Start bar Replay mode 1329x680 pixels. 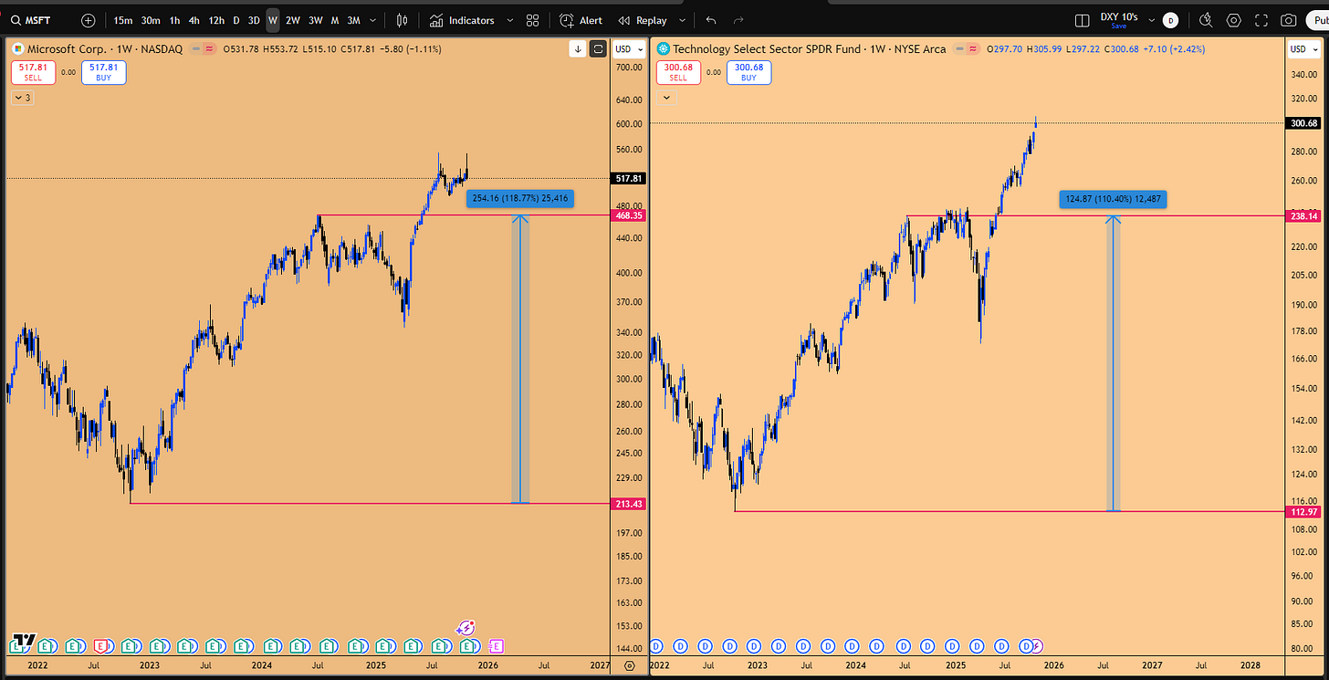coord(642,20)
